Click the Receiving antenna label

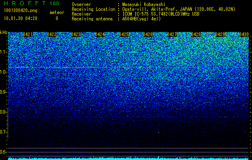coord(92,19)
